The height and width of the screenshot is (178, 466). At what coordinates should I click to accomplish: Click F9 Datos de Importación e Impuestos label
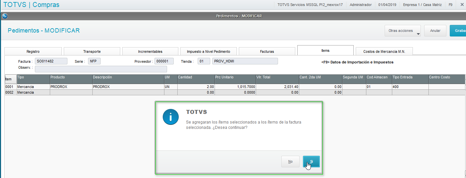357,62
